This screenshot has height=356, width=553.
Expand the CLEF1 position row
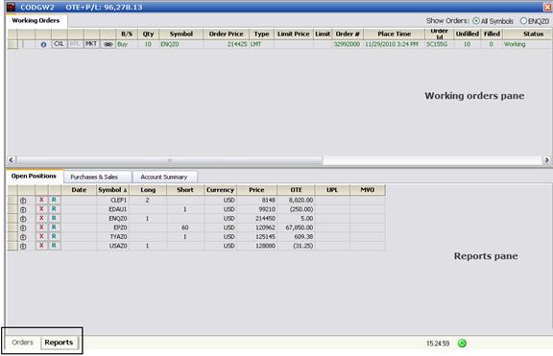click(x=23, y=201)
